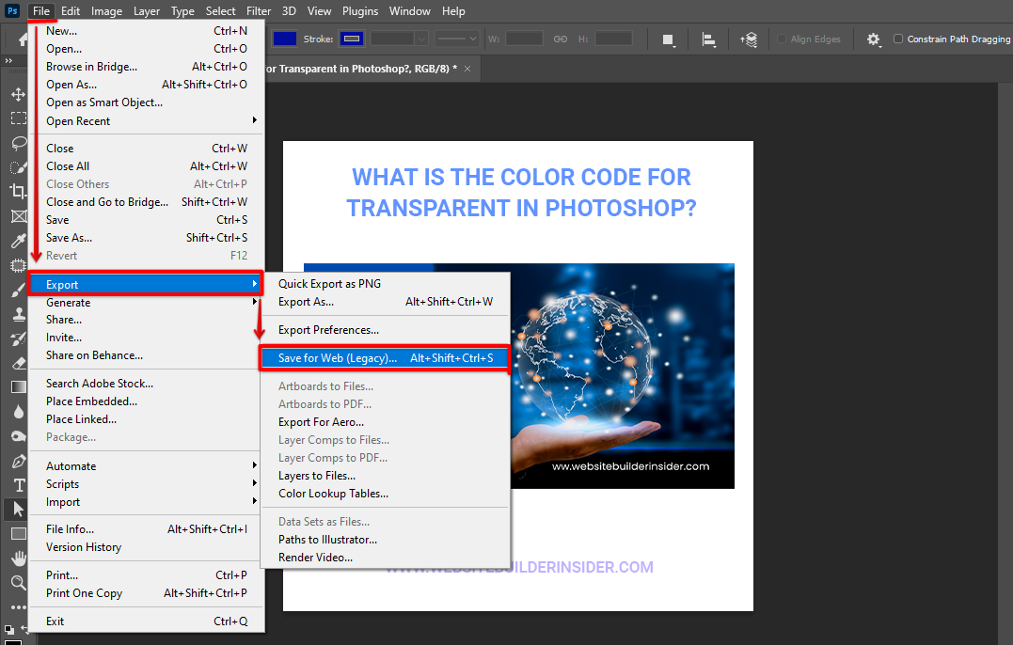Image resolution: width=1013 pixels, height=645 pixels.
Task: Open path alignment options icon
Action: (709, 39)
